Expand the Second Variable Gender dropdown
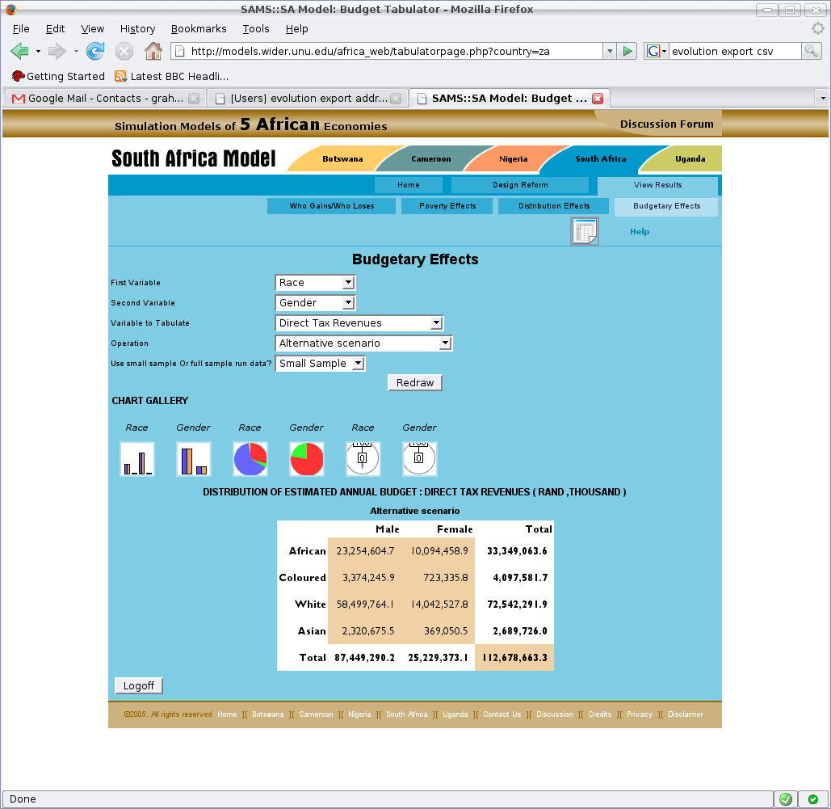 coord(315,303)
